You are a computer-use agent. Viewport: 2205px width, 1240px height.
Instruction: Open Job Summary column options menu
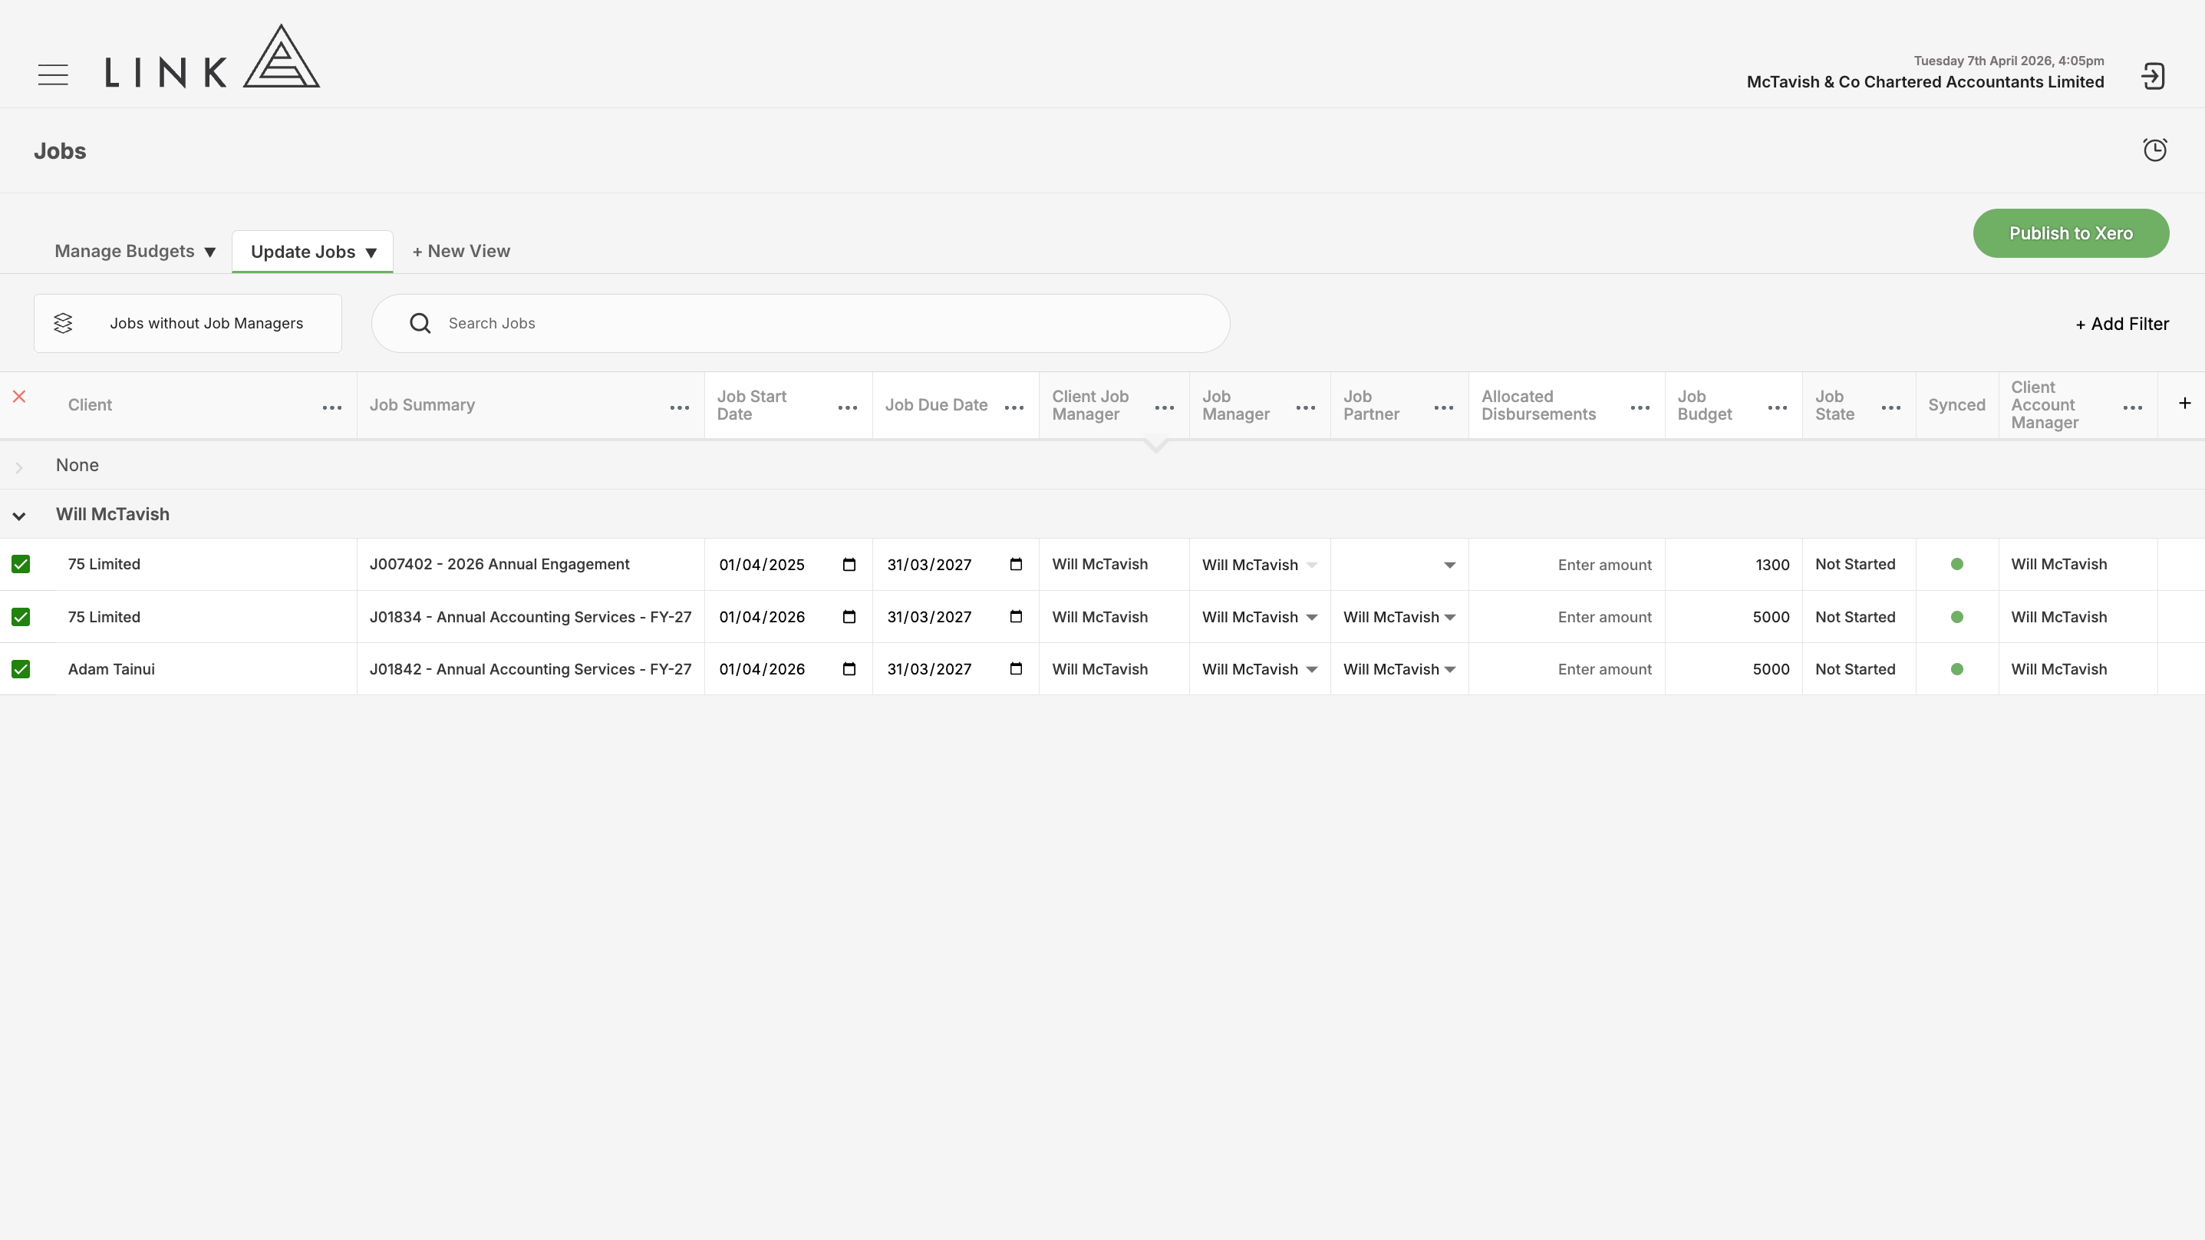tap(680, 407)
